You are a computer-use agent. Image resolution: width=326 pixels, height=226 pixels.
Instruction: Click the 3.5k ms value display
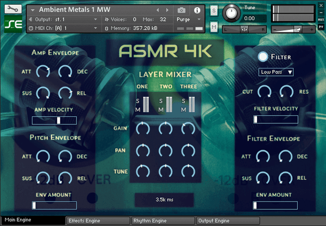pyautogui.click(x=164, y=200)
